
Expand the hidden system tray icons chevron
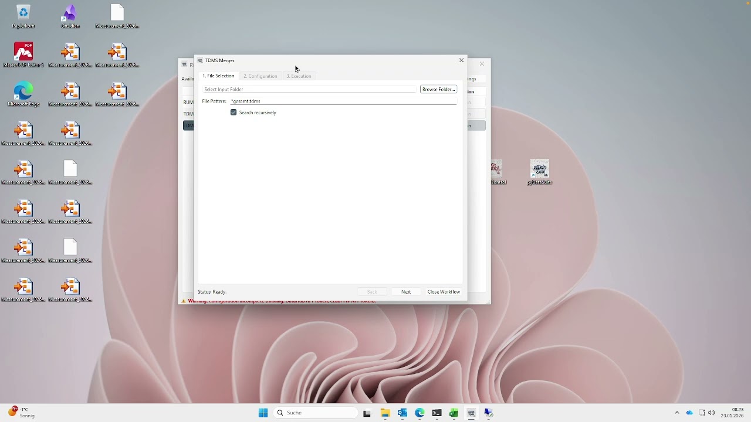677,413
